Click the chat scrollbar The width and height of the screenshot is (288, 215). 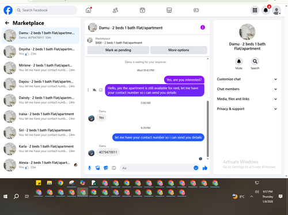[x=207, y=129]
